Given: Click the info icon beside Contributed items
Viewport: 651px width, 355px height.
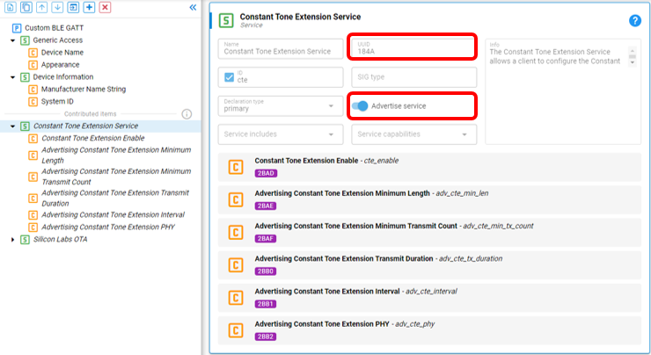Looking at the screenshot, I should (187, 114).
